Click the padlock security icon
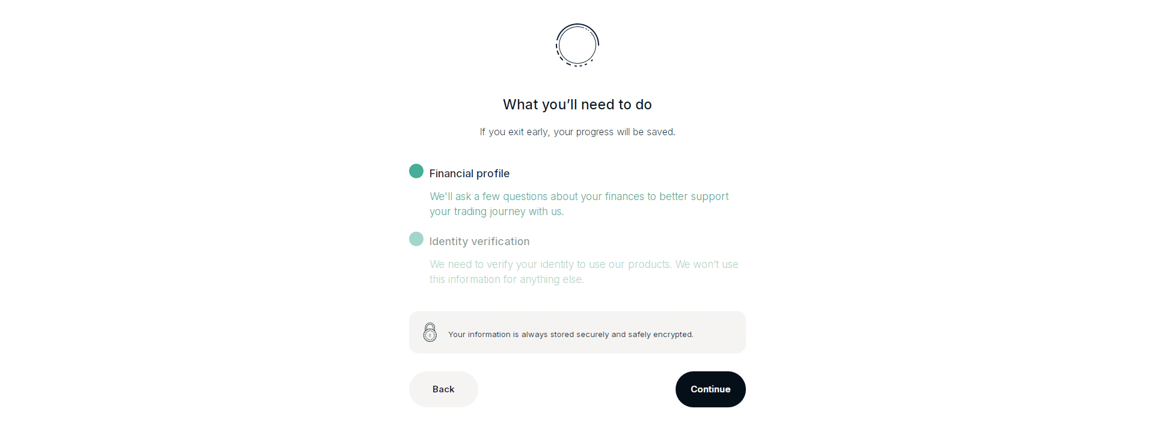The height and width of the screenshot is (435, 1149). (430, 332)
